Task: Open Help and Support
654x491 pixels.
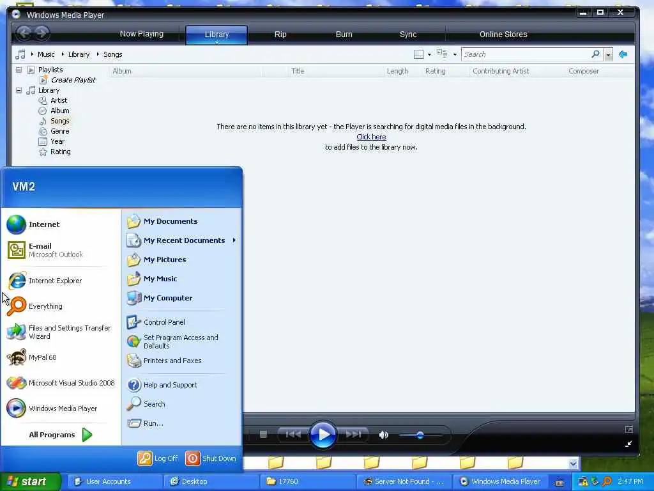Action: [x=181, y=385]
